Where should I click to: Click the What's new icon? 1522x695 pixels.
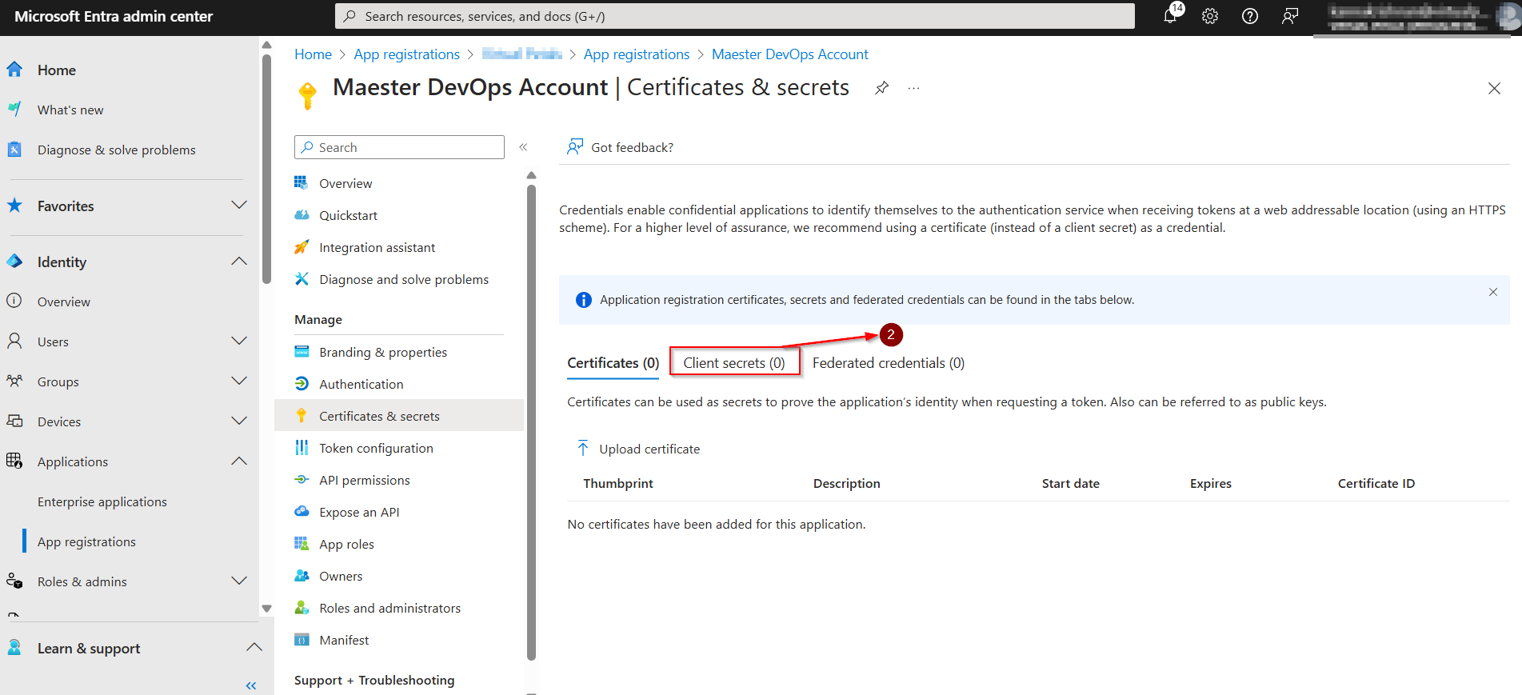pyautogui.click(x=14, y=110)
